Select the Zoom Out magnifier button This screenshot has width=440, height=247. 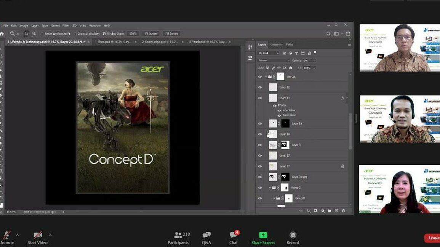click(34, 33)
